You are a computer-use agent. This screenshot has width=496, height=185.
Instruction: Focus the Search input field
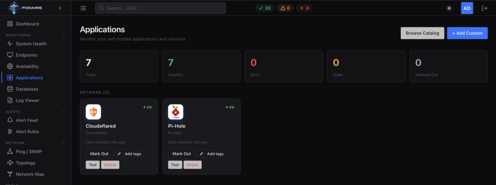(160, 8)
